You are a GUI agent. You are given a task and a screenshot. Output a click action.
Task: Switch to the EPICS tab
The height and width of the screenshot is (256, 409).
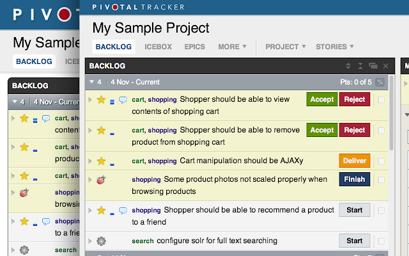click(x=194, y=47)
